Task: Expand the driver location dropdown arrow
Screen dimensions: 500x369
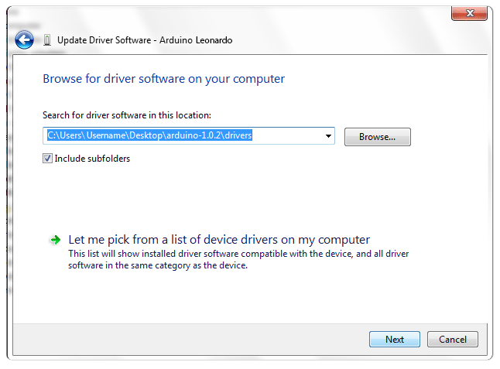Action: [x=328, y=136]
